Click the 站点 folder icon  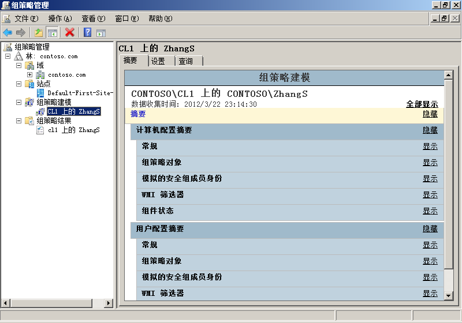point(29,84)
